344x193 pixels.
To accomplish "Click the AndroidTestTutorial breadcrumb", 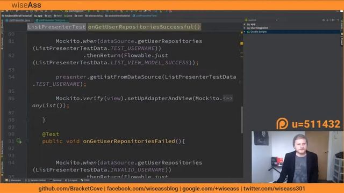I will [x=17, y=16].
